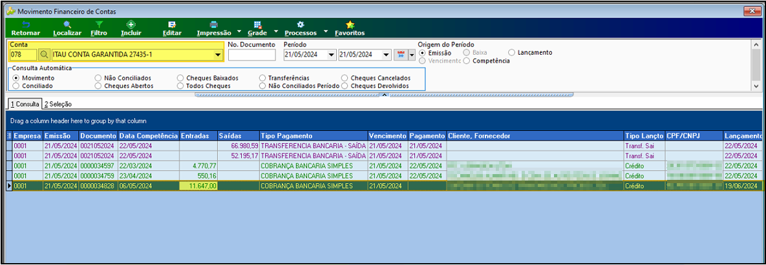766x265 pixels.
Task: Open the Conta account name dropdown
Action: pyautogui.click(x=218, y=55)
